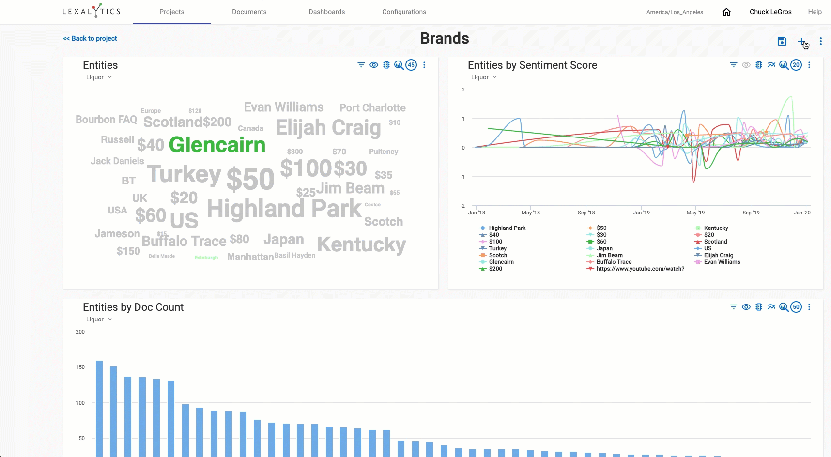Click the America/Los_Angeles timezone label

[x=675, y=12]
